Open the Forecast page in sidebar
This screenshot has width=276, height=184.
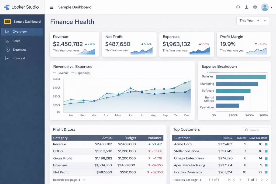pos(19,58)
